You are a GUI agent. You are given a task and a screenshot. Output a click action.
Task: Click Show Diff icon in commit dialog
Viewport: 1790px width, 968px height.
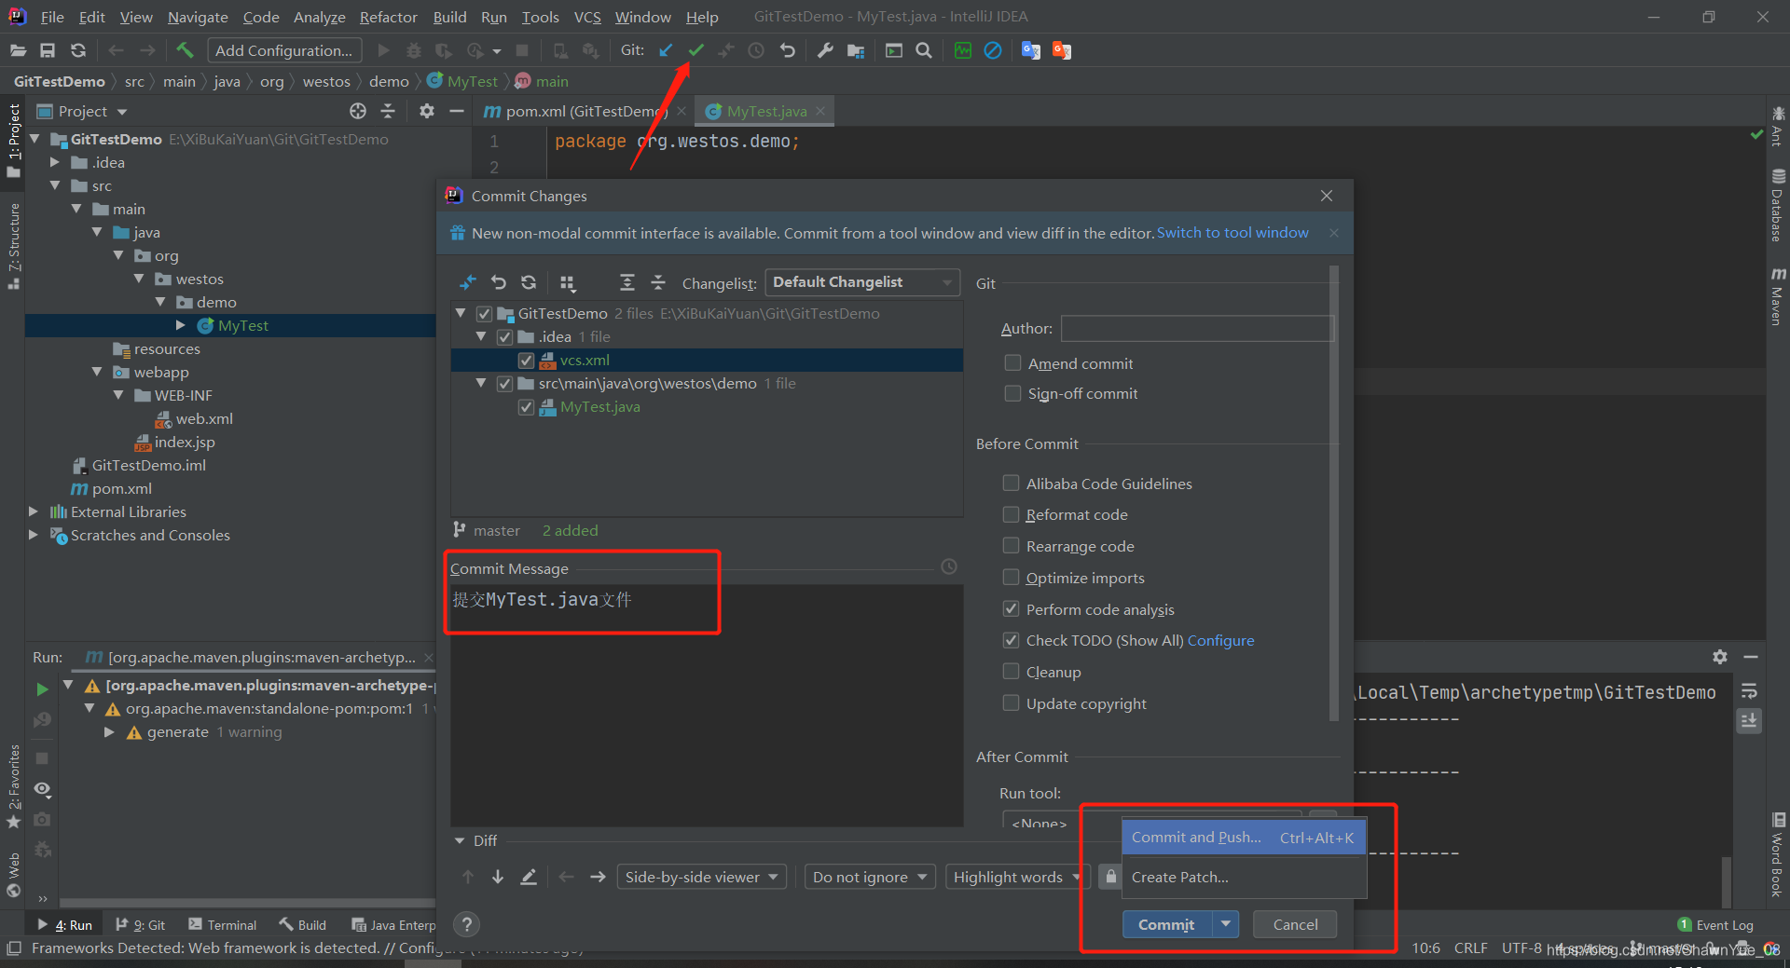(468, 282)
